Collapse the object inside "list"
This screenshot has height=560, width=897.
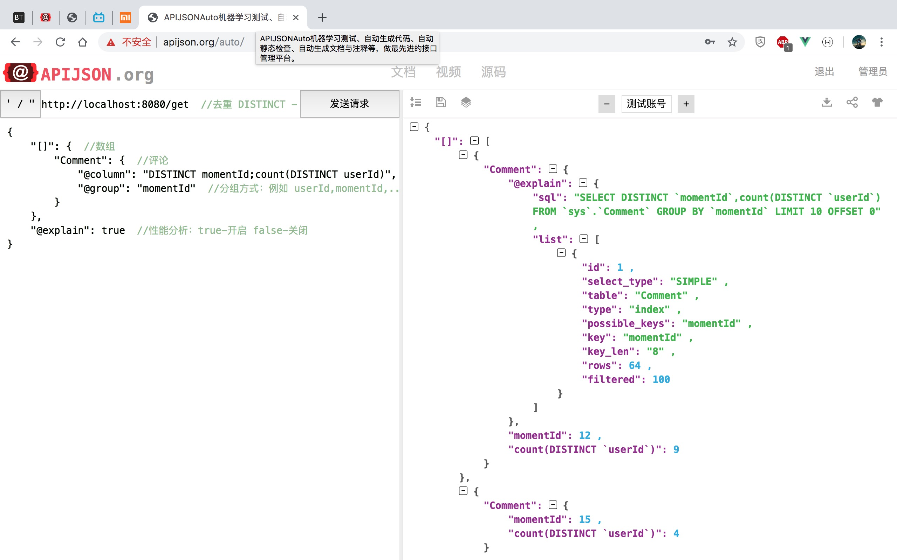[x=562, y=253]
